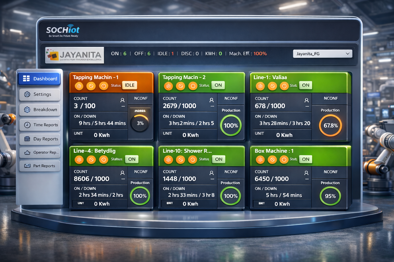Expand the operator details on Tapping Macin-2 card
Screen dimensions: 394x262
(x=212, y=100)
